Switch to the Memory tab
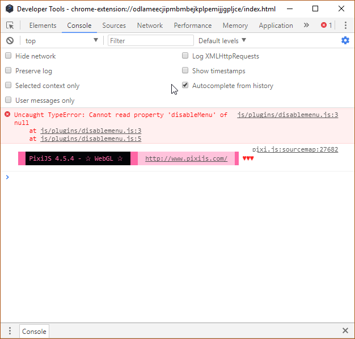 [x=235, y=26]
